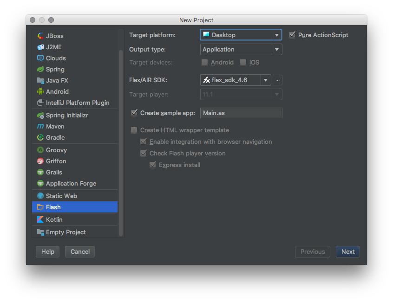Click the Clouds speech-bubble icon
393x302 pixels.
pos(40,58)
